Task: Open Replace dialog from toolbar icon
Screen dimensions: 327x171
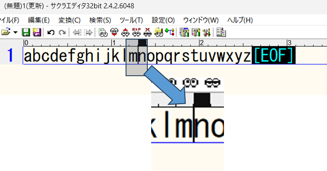Action: coord(136,32)
